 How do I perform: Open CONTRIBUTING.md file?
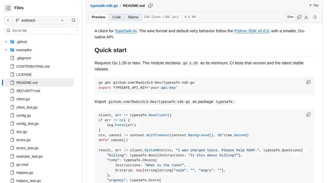(33, 66)
